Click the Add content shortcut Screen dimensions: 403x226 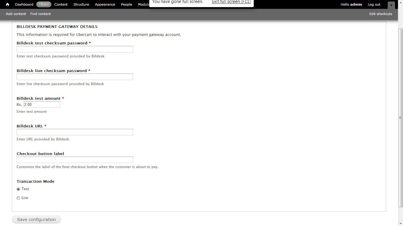pyautogui.click(x=16, y=14)
